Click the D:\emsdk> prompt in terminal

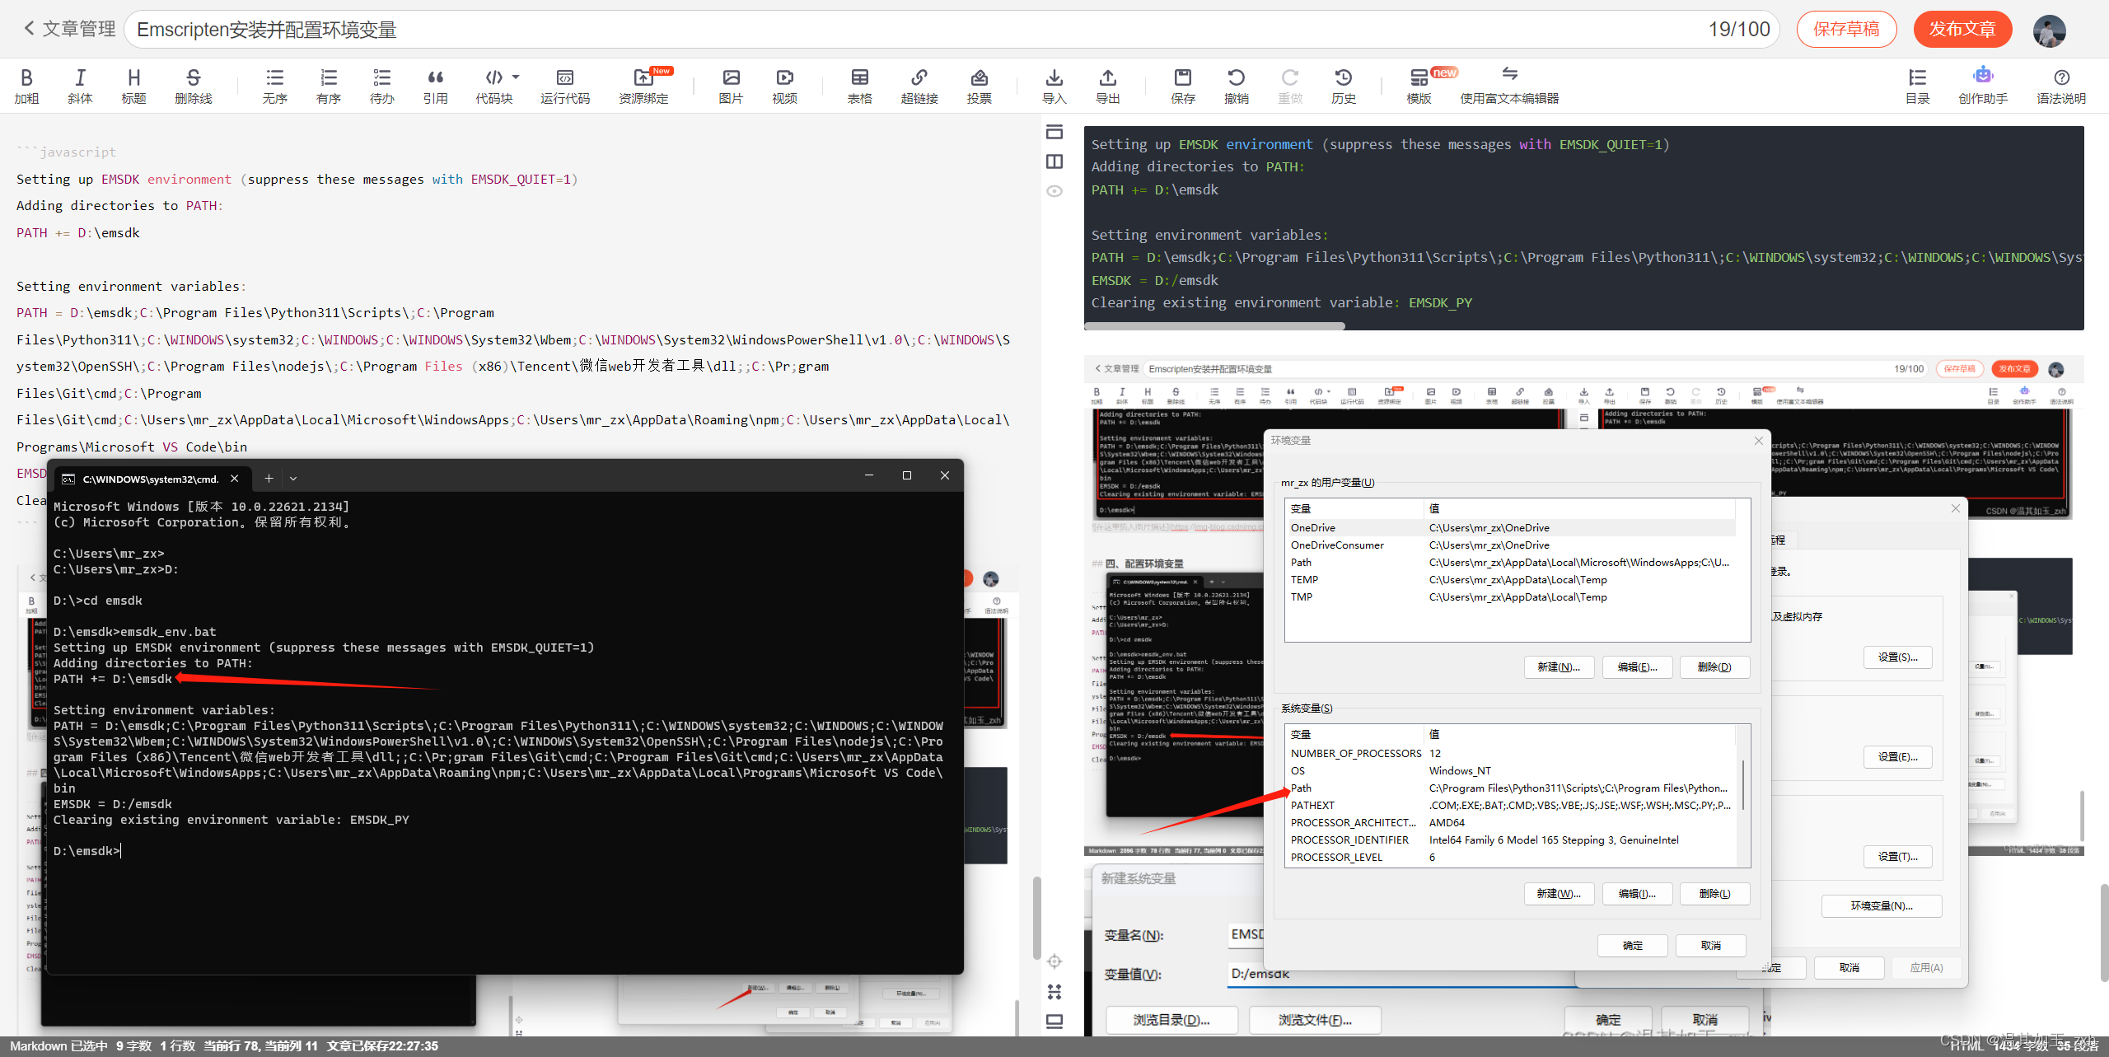click(x=87, y=851)
